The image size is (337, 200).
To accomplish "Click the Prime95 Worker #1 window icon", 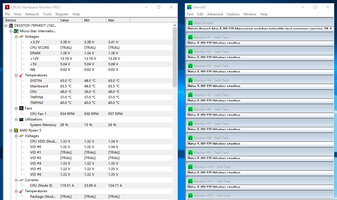I will pyautogui.click(x=190, y=37).
